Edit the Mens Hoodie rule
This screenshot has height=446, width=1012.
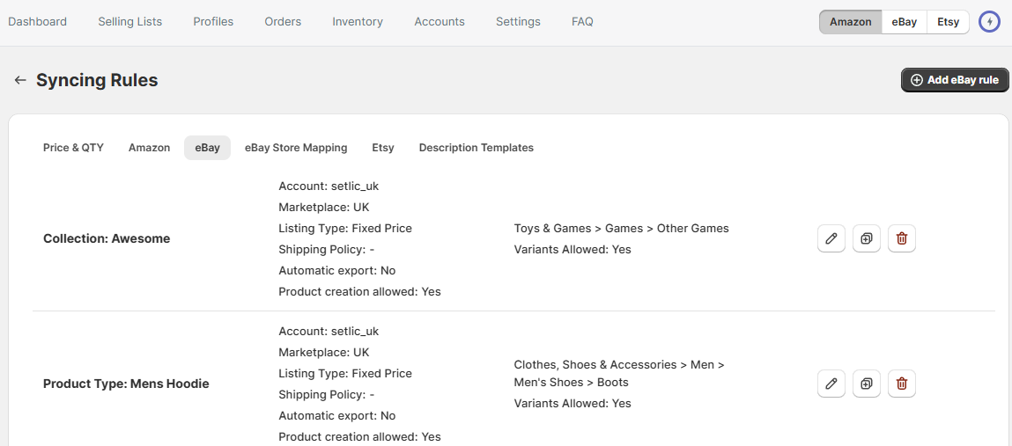[831, 384]
